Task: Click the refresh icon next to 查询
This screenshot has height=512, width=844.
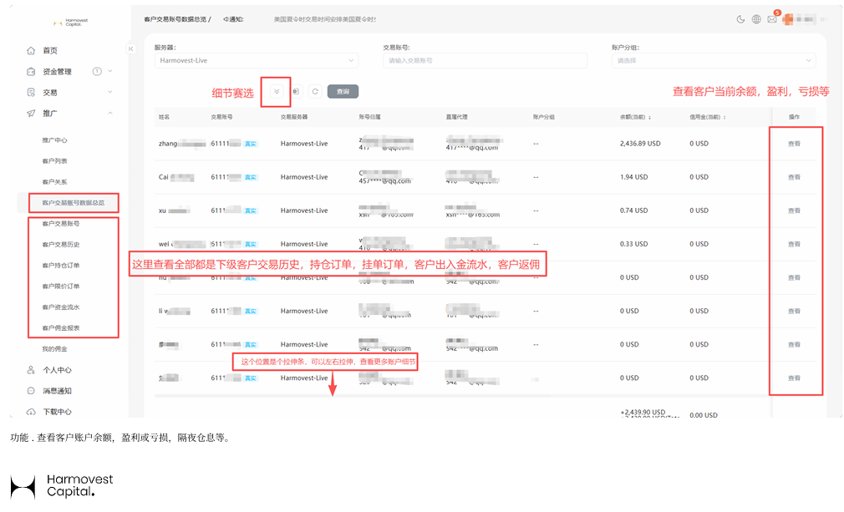Action: click(315, 91)
